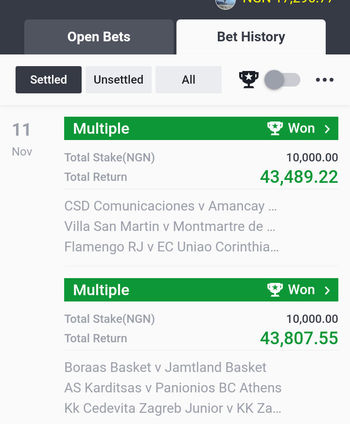This screenshot has width=350, height=424.
Task: Expand first Multiple bet via chevron arrow
Action: pyautogui.click(x=327, y=129)
